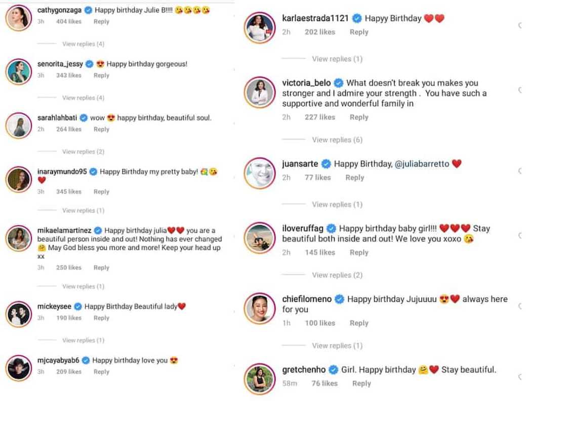
Task: Click the verified badge next to cathygonzaga
Action: [89, 10]
